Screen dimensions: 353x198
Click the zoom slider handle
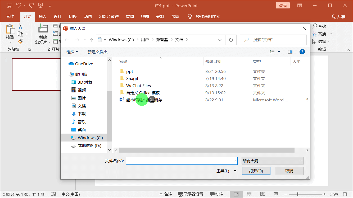point(297,194)
